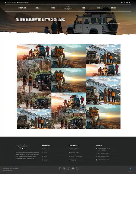136x217 pixels.
Task: Open the Blog menu item
Action: [85, 8]
